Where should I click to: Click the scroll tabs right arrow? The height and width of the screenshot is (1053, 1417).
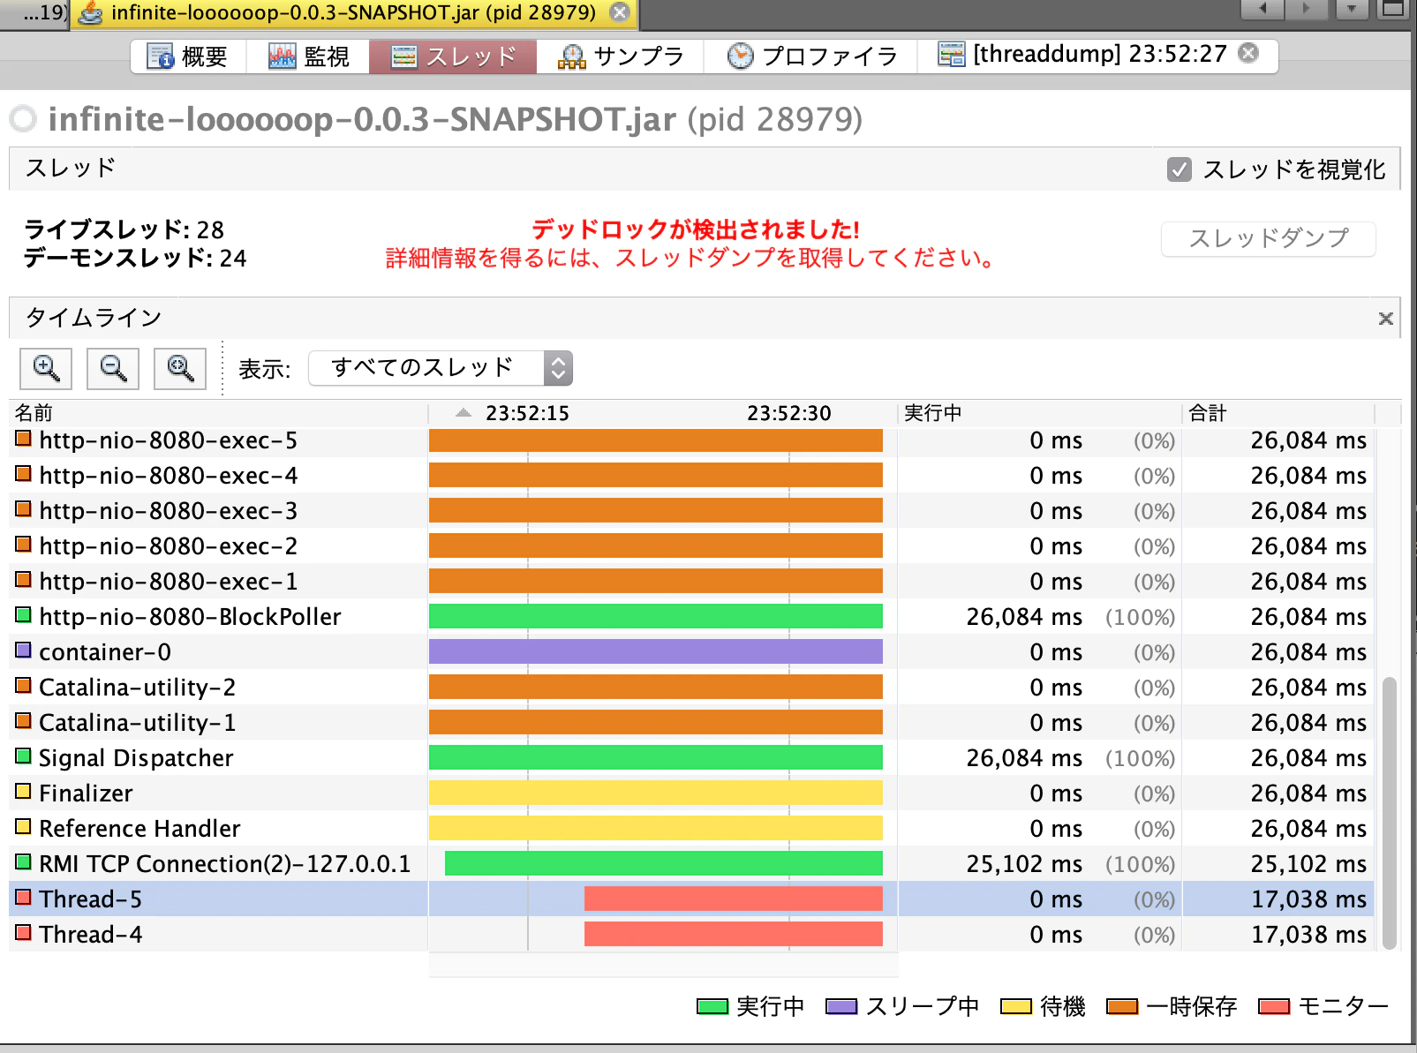pos(1307,9)
